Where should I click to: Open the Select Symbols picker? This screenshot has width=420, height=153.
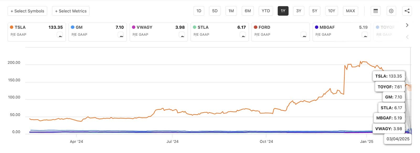pos(27,11)
